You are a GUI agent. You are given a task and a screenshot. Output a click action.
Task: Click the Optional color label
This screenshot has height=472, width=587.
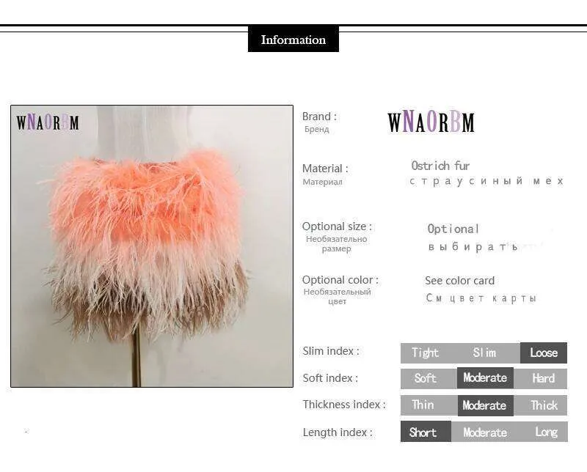coord(340,280)
